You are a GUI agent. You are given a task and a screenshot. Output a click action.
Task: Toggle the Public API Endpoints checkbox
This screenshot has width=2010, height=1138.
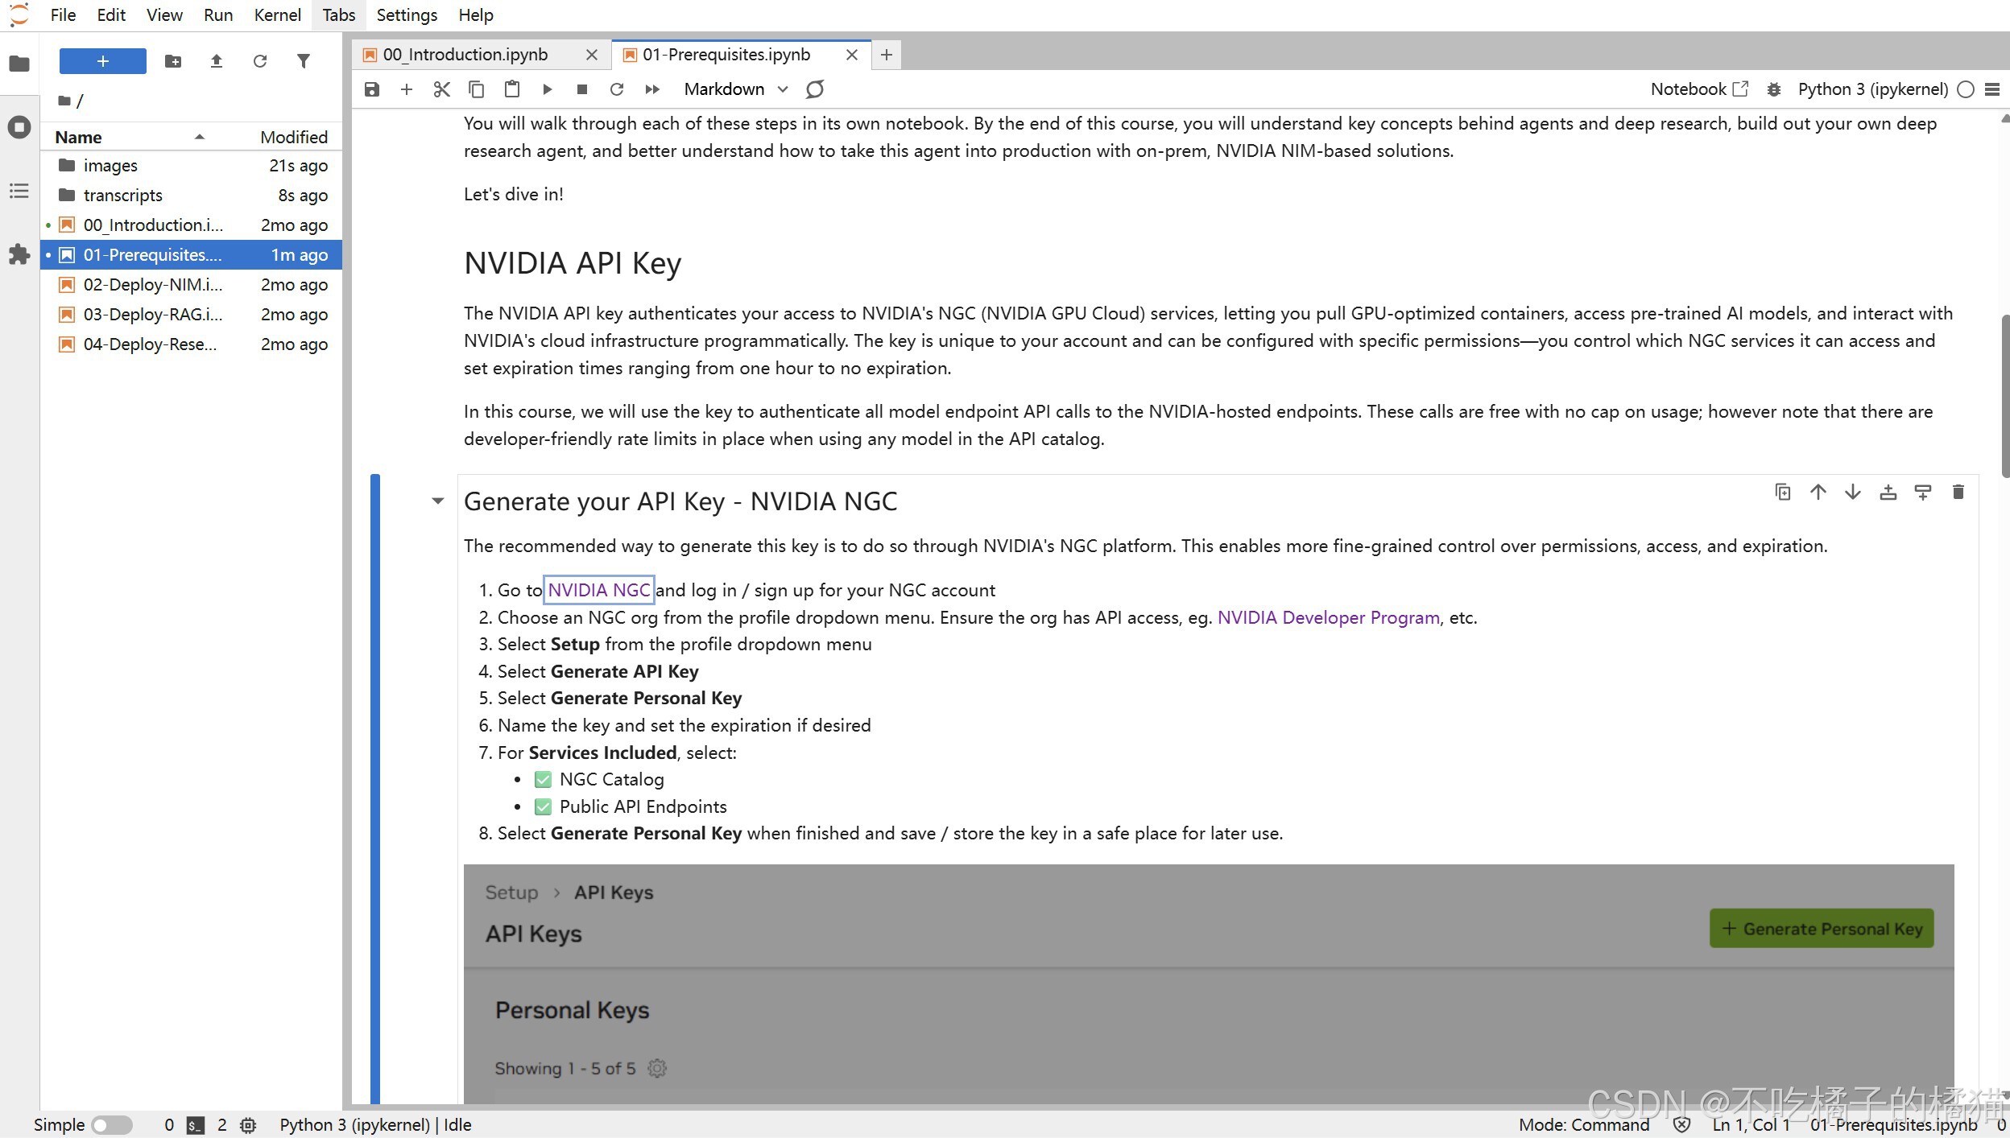543,806
